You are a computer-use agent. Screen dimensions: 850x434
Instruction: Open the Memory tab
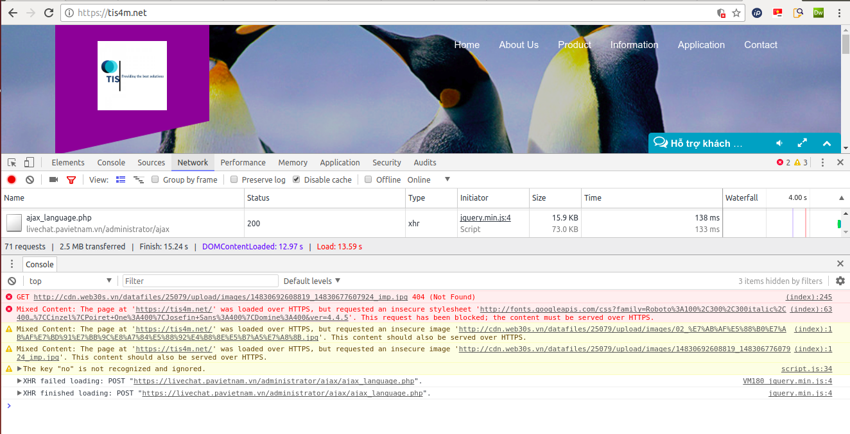coord(293,163)
